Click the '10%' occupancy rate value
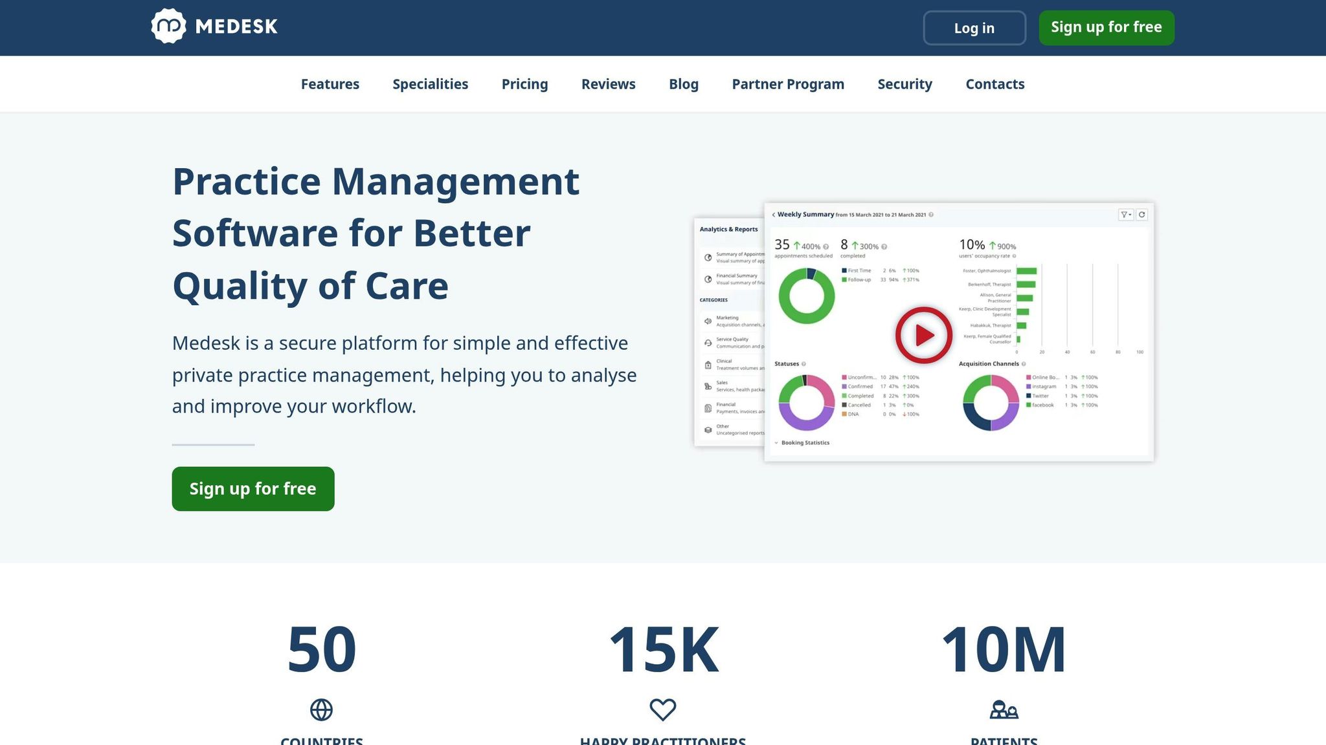This screenshot has height=745, width=1326. pyautogui.click(x=972, y=245)
